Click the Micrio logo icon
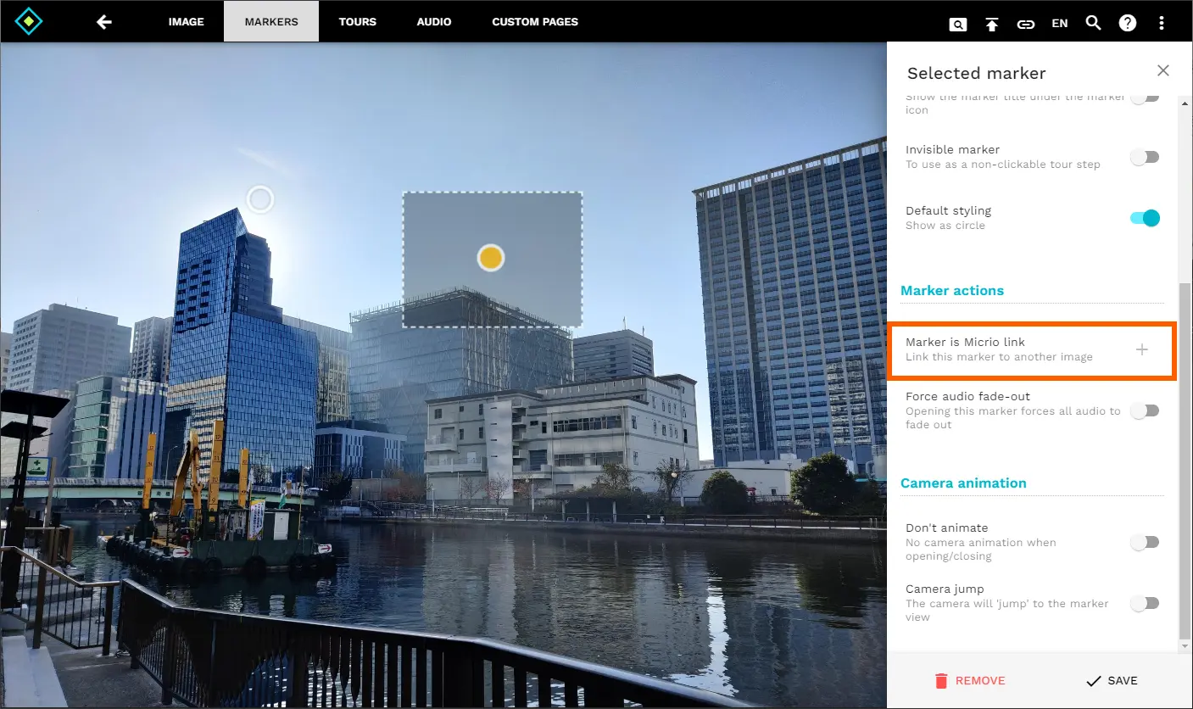 point(28,21)
